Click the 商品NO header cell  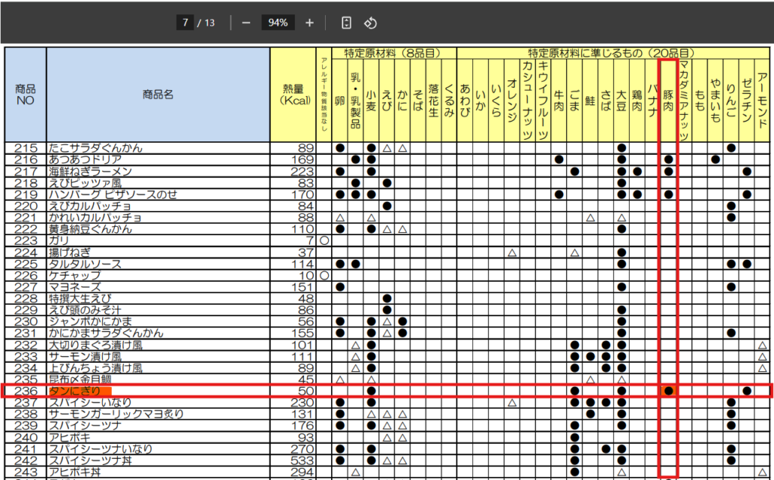pyautogui.click(x=26, y=94)
